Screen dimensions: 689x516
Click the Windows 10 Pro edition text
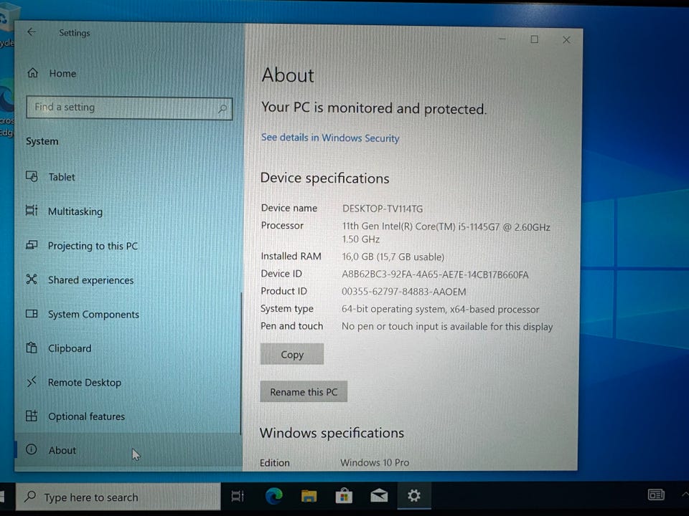click(x=375, y=462)
